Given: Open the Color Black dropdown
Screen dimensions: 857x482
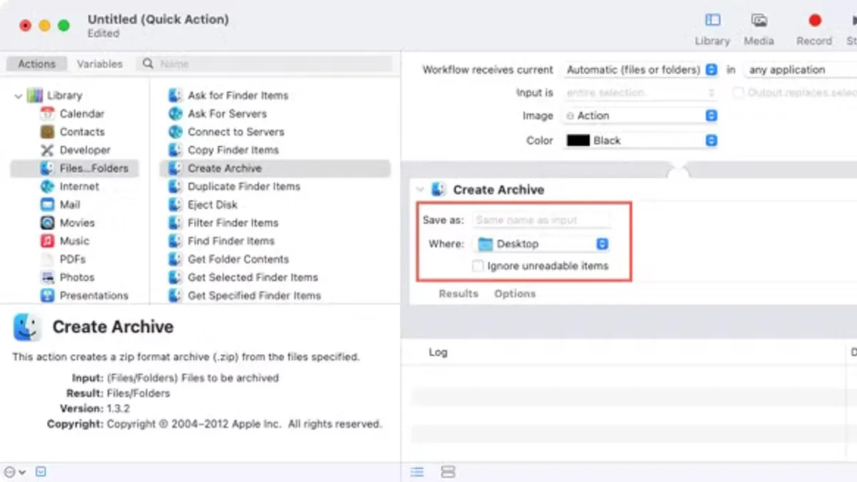Looking at the screenshot, I should [x=641, y=141].
